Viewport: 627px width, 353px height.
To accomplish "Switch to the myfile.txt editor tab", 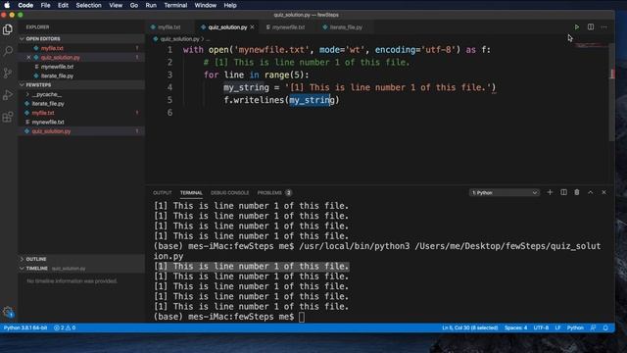I will tap(169, 27).
